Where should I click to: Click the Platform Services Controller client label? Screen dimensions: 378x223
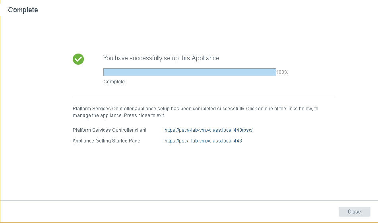[109, 130]
